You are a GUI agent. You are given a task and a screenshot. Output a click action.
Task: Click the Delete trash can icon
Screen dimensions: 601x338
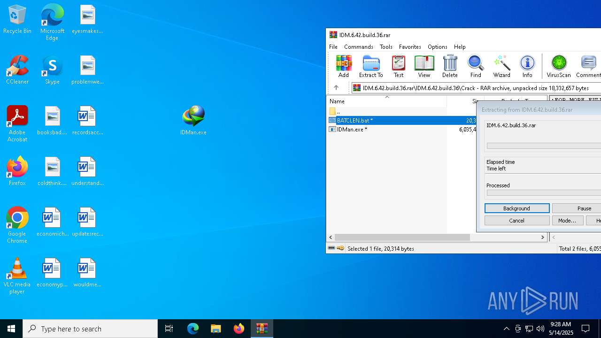point(450,66)
